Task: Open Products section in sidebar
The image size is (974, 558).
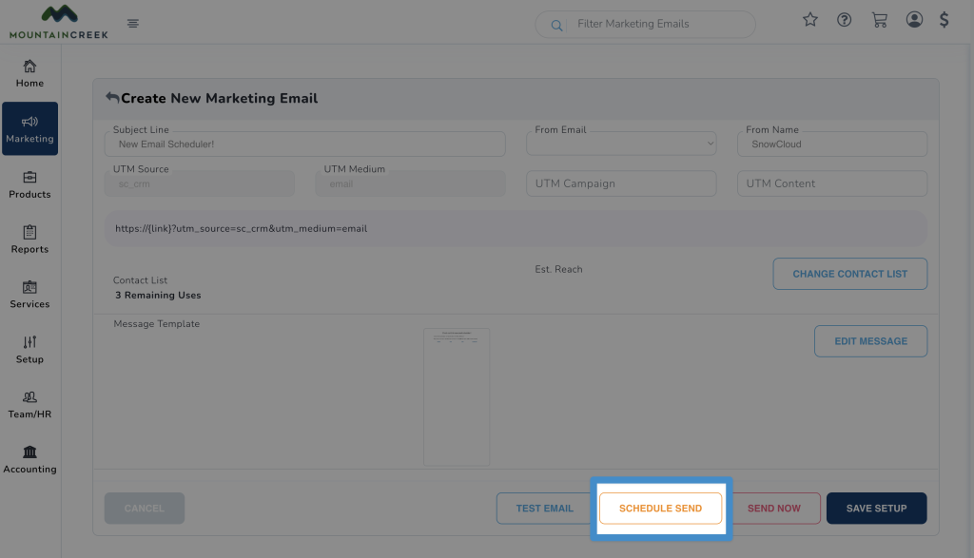Action: coord(29,184)
